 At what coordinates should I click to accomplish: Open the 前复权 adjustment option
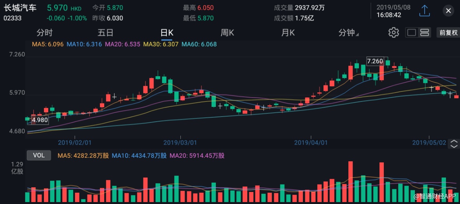(448, 33)
